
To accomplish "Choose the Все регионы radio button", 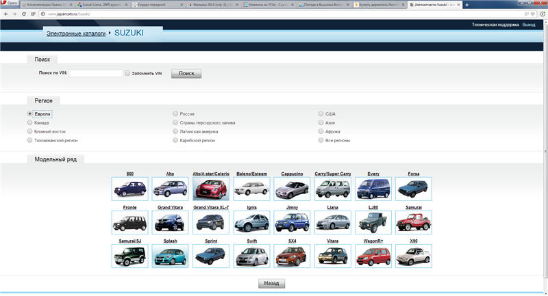I will (321, 140).
